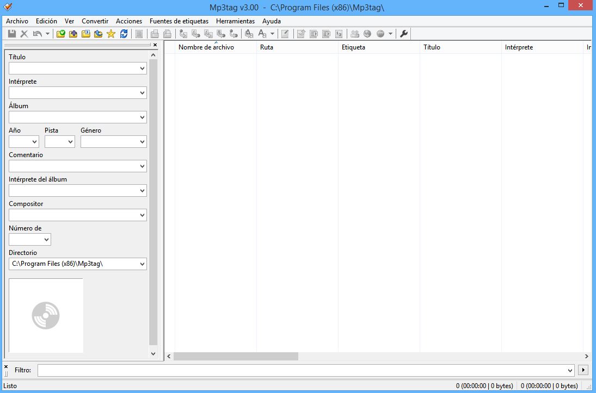Open the Ver menu
This screenshot has width=596, height=393.
click(69, 21)
